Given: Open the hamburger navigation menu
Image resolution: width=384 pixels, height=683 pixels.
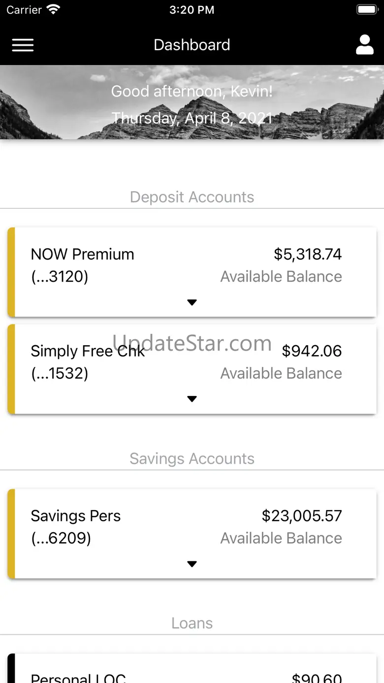Looking at the screenshot, I should tap(23, 45).
